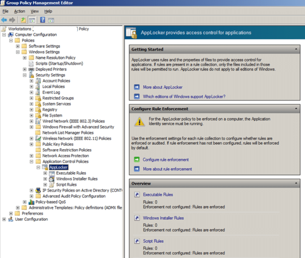Screen dimensions: 305x258
Task: Select Software Restriction Policies in tree
Action: [67, 150]
